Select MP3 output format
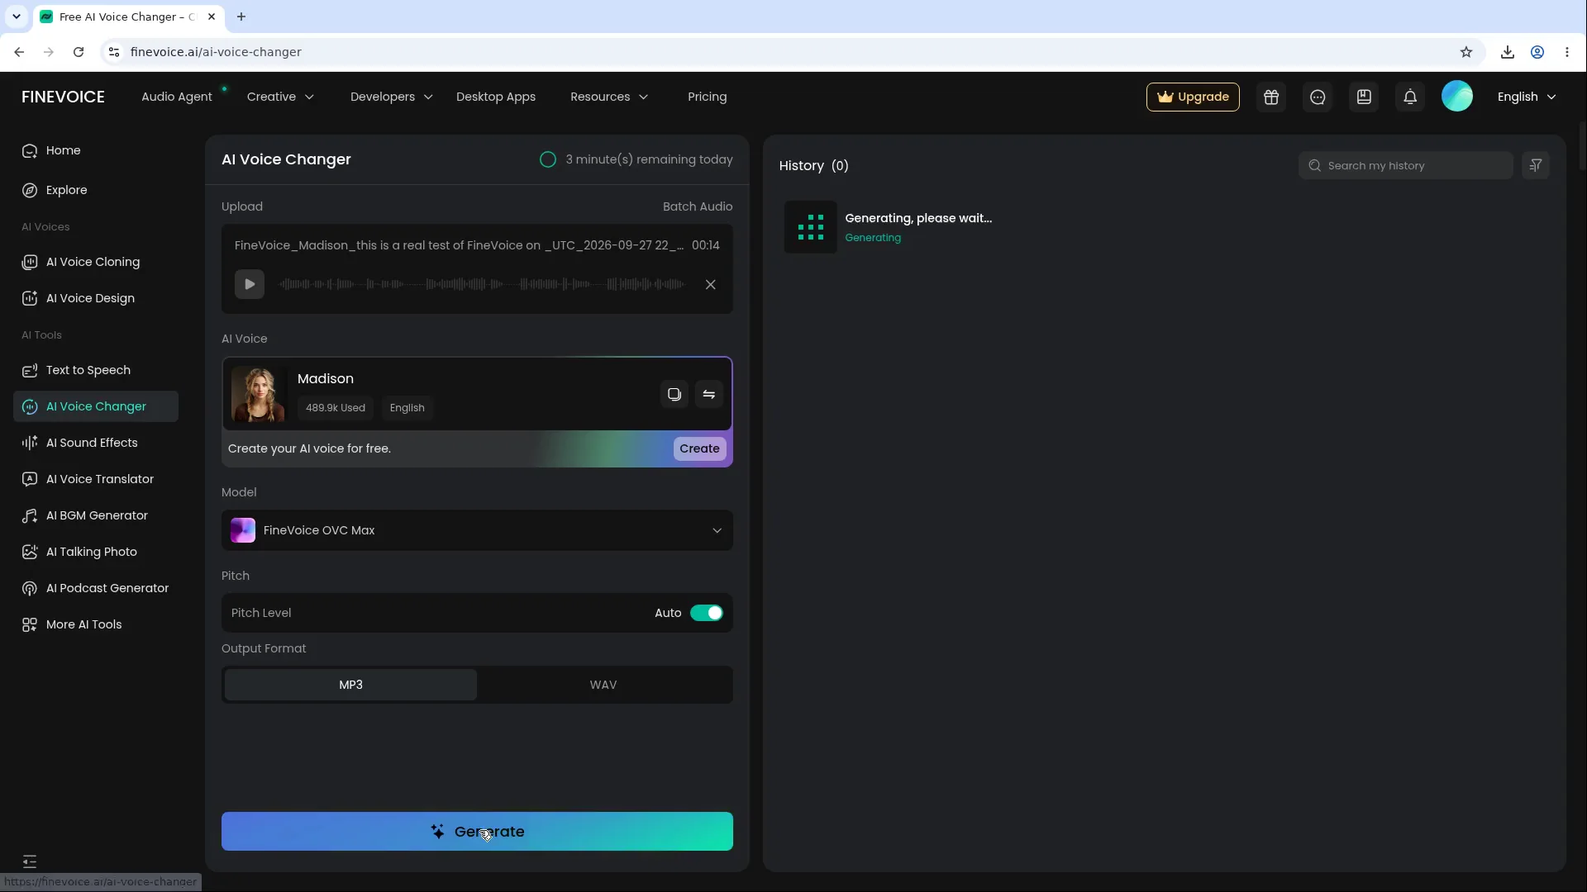The image size is (1587, 892). (350, 685)
